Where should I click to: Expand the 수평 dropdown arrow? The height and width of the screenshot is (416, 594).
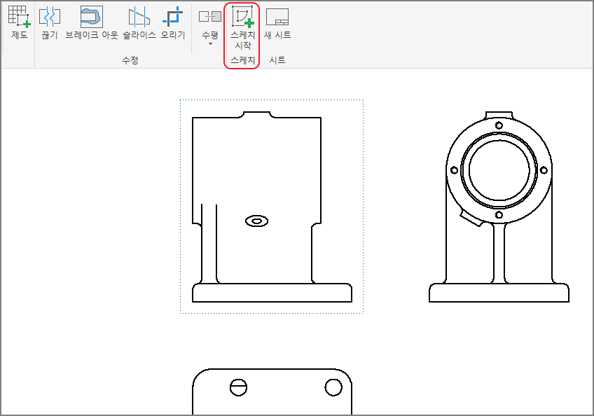210,44
